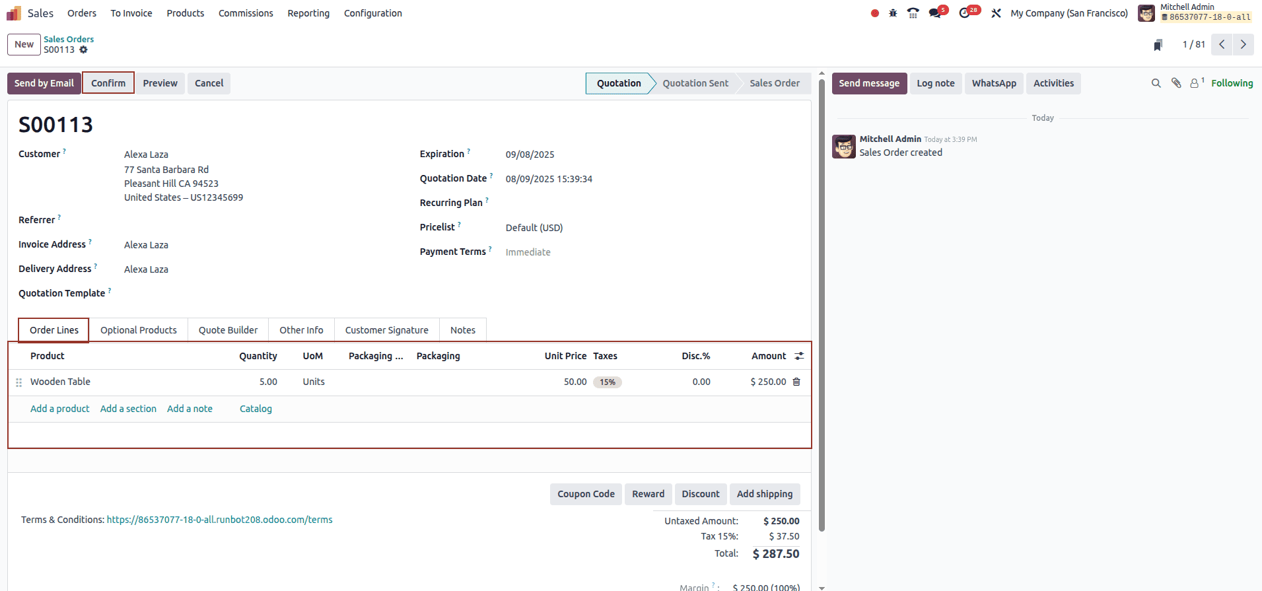The image size is (1262, 591).
Task: Click the Mitchell Admin avatar in top bar
Action: pos(1146,13)
